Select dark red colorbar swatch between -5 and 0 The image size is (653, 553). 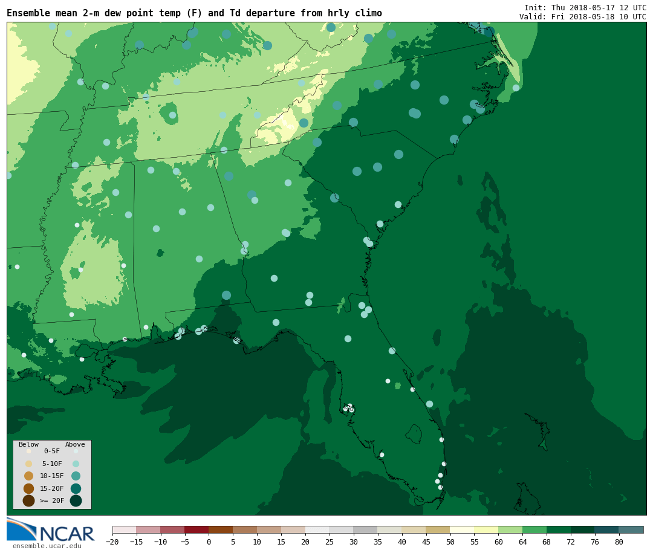pyautogui.click(x=197, y=529)
